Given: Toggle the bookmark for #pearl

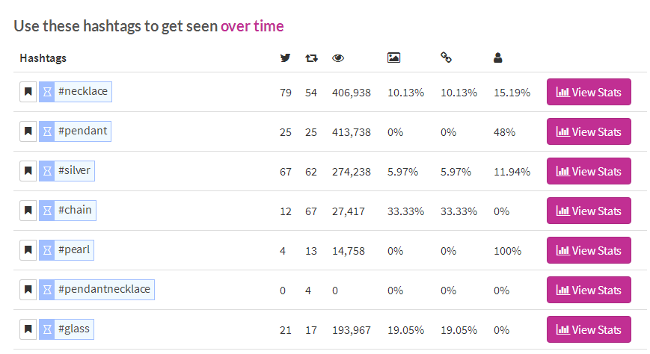Looking at the screenshot, I should pos(28,250).
